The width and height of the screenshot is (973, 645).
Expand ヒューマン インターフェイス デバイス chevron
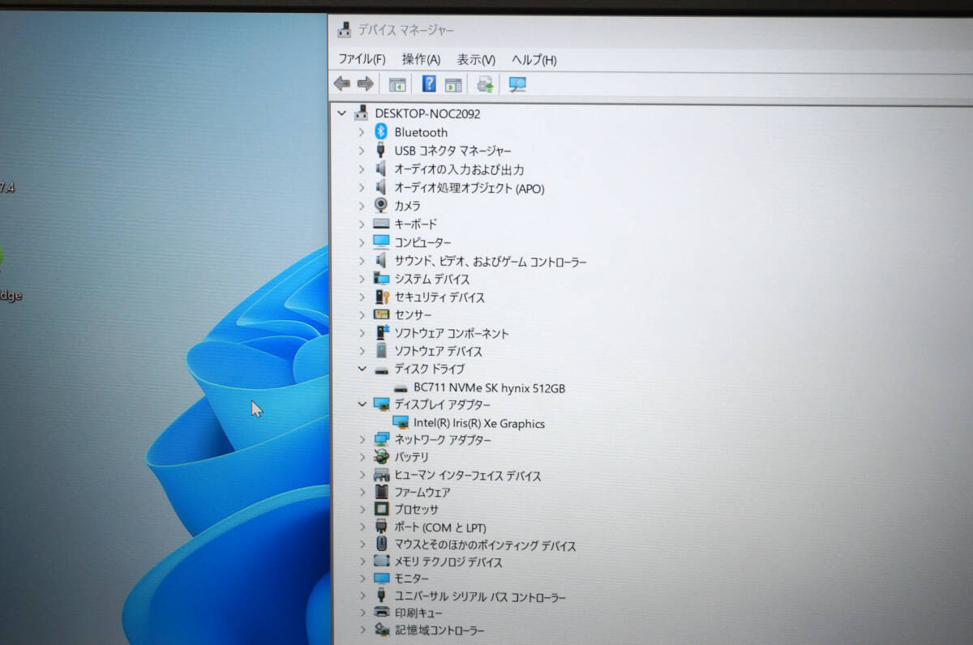point(362,476)
